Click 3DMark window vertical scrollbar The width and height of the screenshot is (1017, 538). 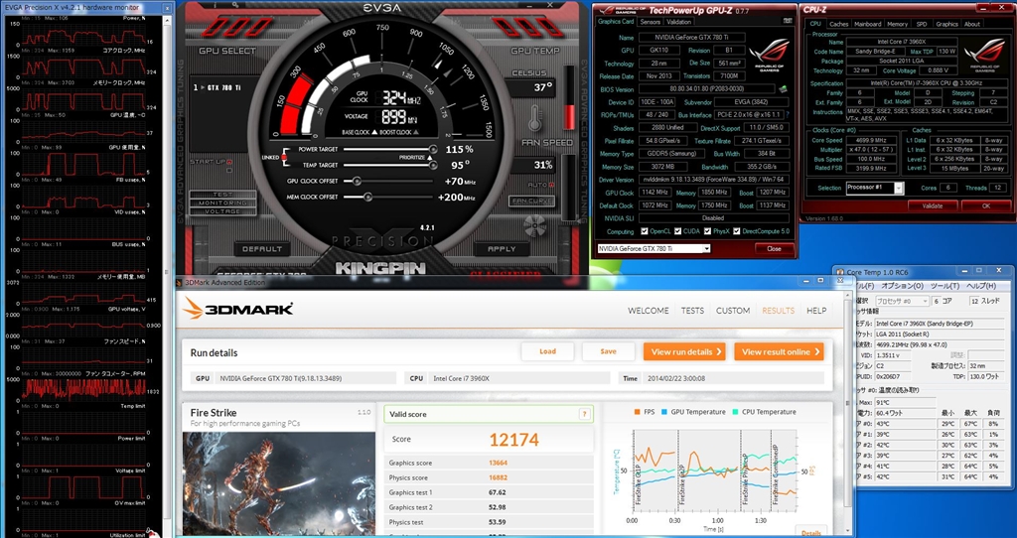click(x=849, y=413)
